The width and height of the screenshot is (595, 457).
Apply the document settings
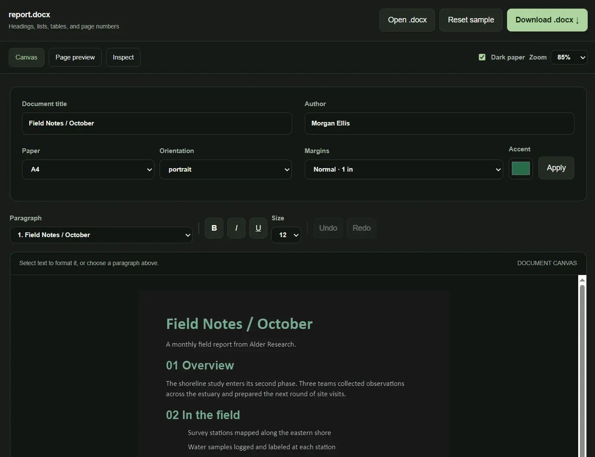point(556,168)
